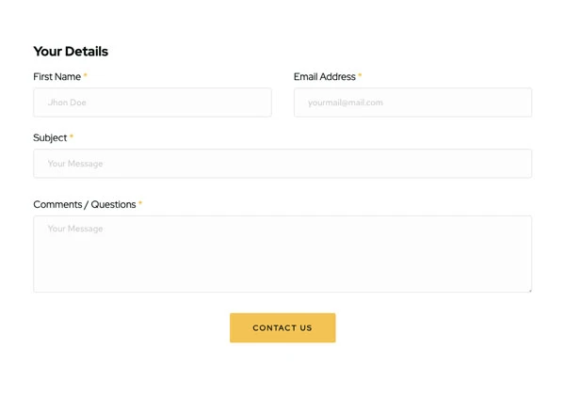Click Your Message placeholder in Subject field
The width and height of the screenshot is (565, 397).
tap(75, 164)
